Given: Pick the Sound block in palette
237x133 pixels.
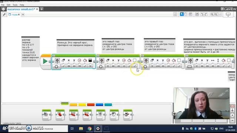Looking at the screenshot, I should click(x=114, y=115).
